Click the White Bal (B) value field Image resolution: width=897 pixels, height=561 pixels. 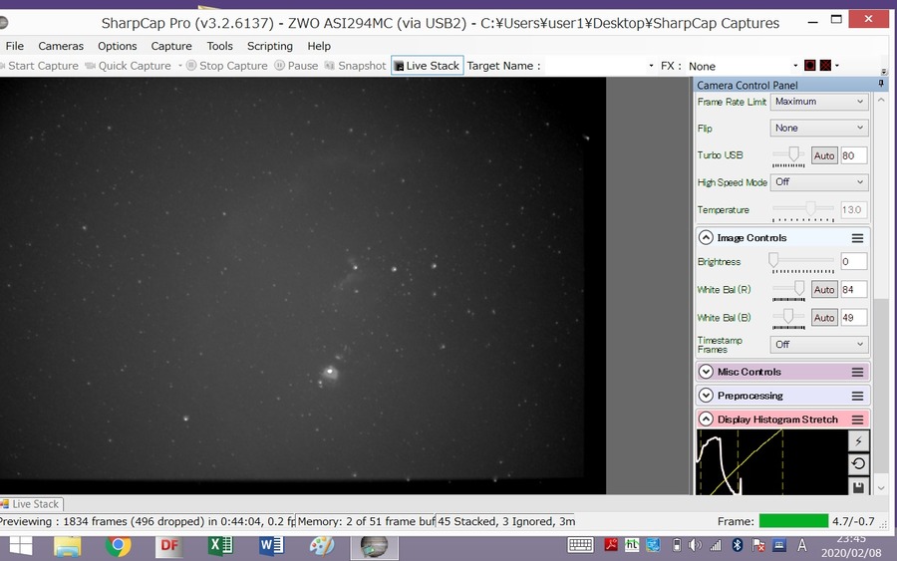coord(853,318)
